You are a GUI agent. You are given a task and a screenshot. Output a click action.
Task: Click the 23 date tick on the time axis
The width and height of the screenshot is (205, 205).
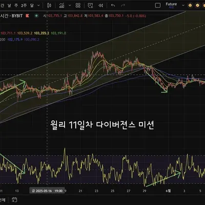[96, 191]
